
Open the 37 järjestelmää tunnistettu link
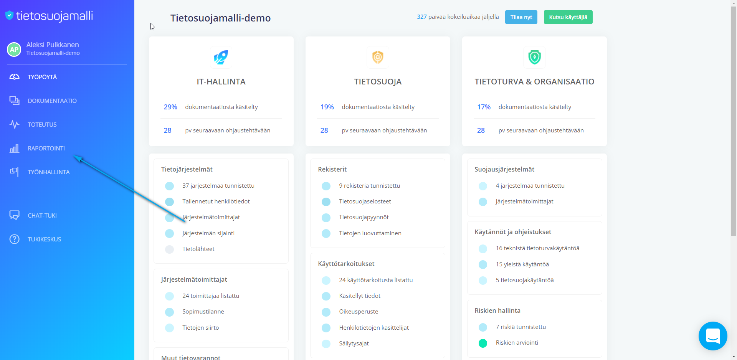218,185
